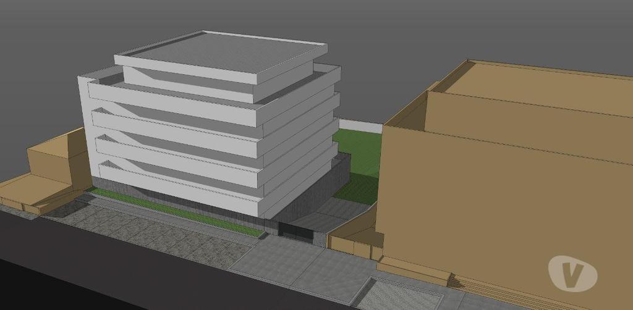This screenshot has width=633, height=310.
Task: Click the framed pavement panel at bottom center
Action: tap(396, 295)
